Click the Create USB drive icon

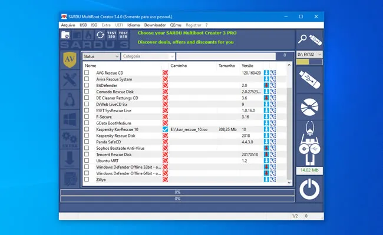[310, 78]
